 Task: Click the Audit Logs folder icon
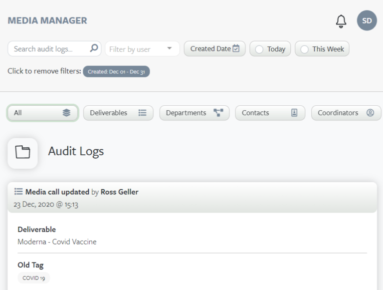pyautogui.click(x=23, y=152)
